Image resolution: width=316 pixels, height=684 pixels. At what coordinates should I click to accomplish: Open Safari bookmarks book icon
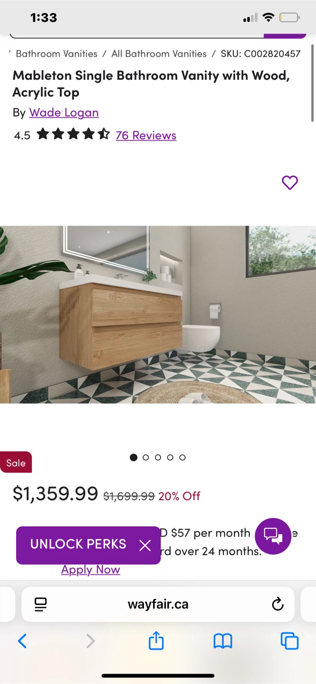coord(222,641)
